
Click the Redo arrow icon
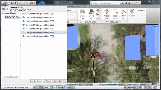click(x=25, y=3)
